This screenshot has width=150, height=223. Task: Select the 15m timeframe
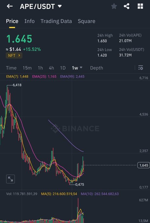click(27, 68)
